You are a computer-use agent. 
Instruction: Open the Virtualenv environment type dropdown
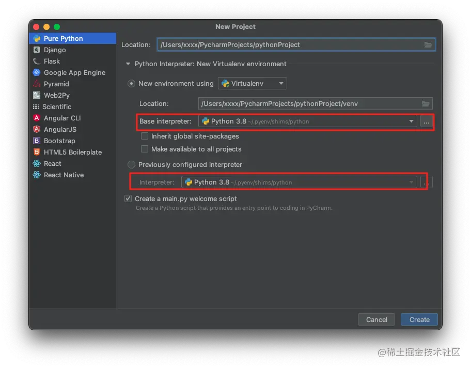[253, 84]
